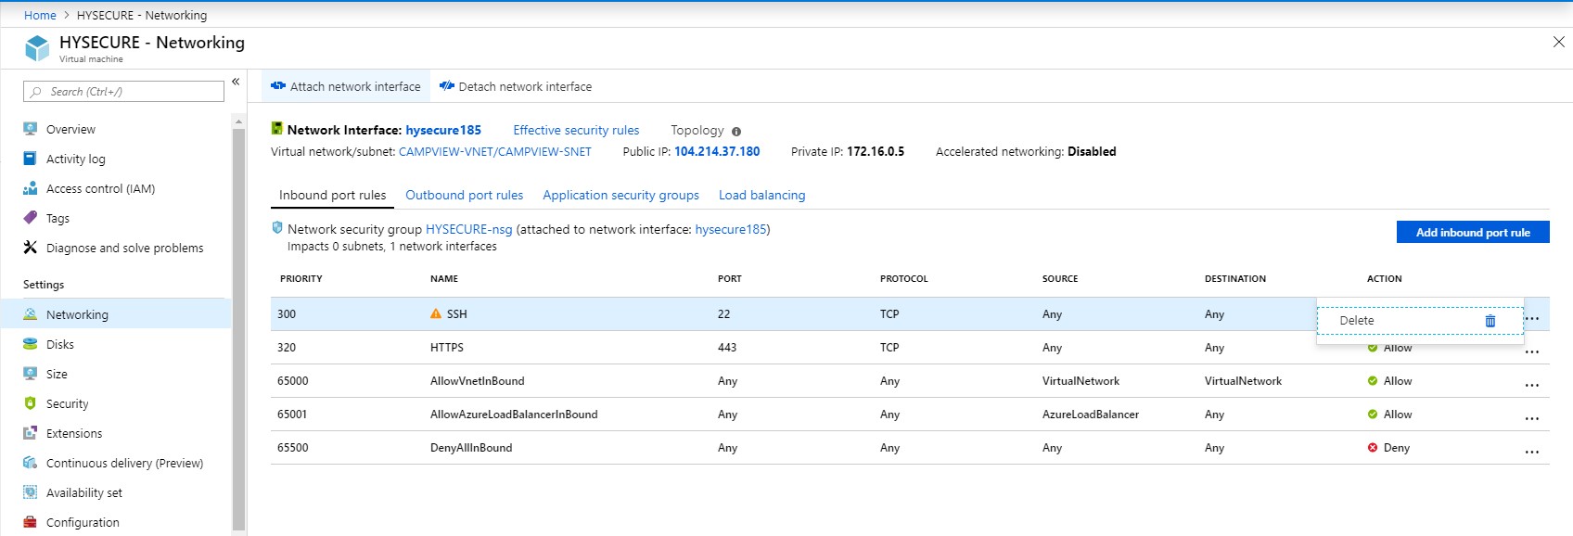1573x536 pixels.
Task: Open ellipsis menu for AllowAzureLoadBalancerInBound rule
Action: pos(1532,418)
